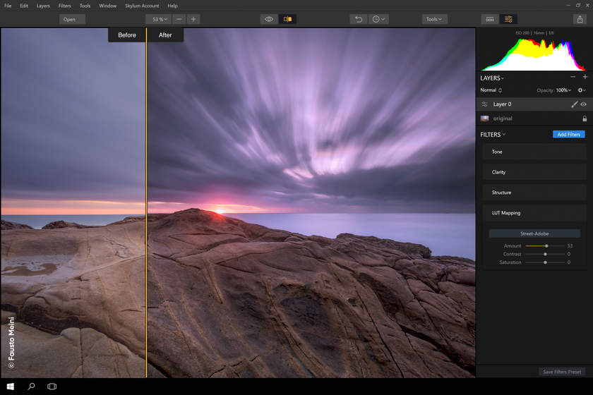Open the history clock dropdown
Viewport: 593px width, 395px height.
click(378, 19)
